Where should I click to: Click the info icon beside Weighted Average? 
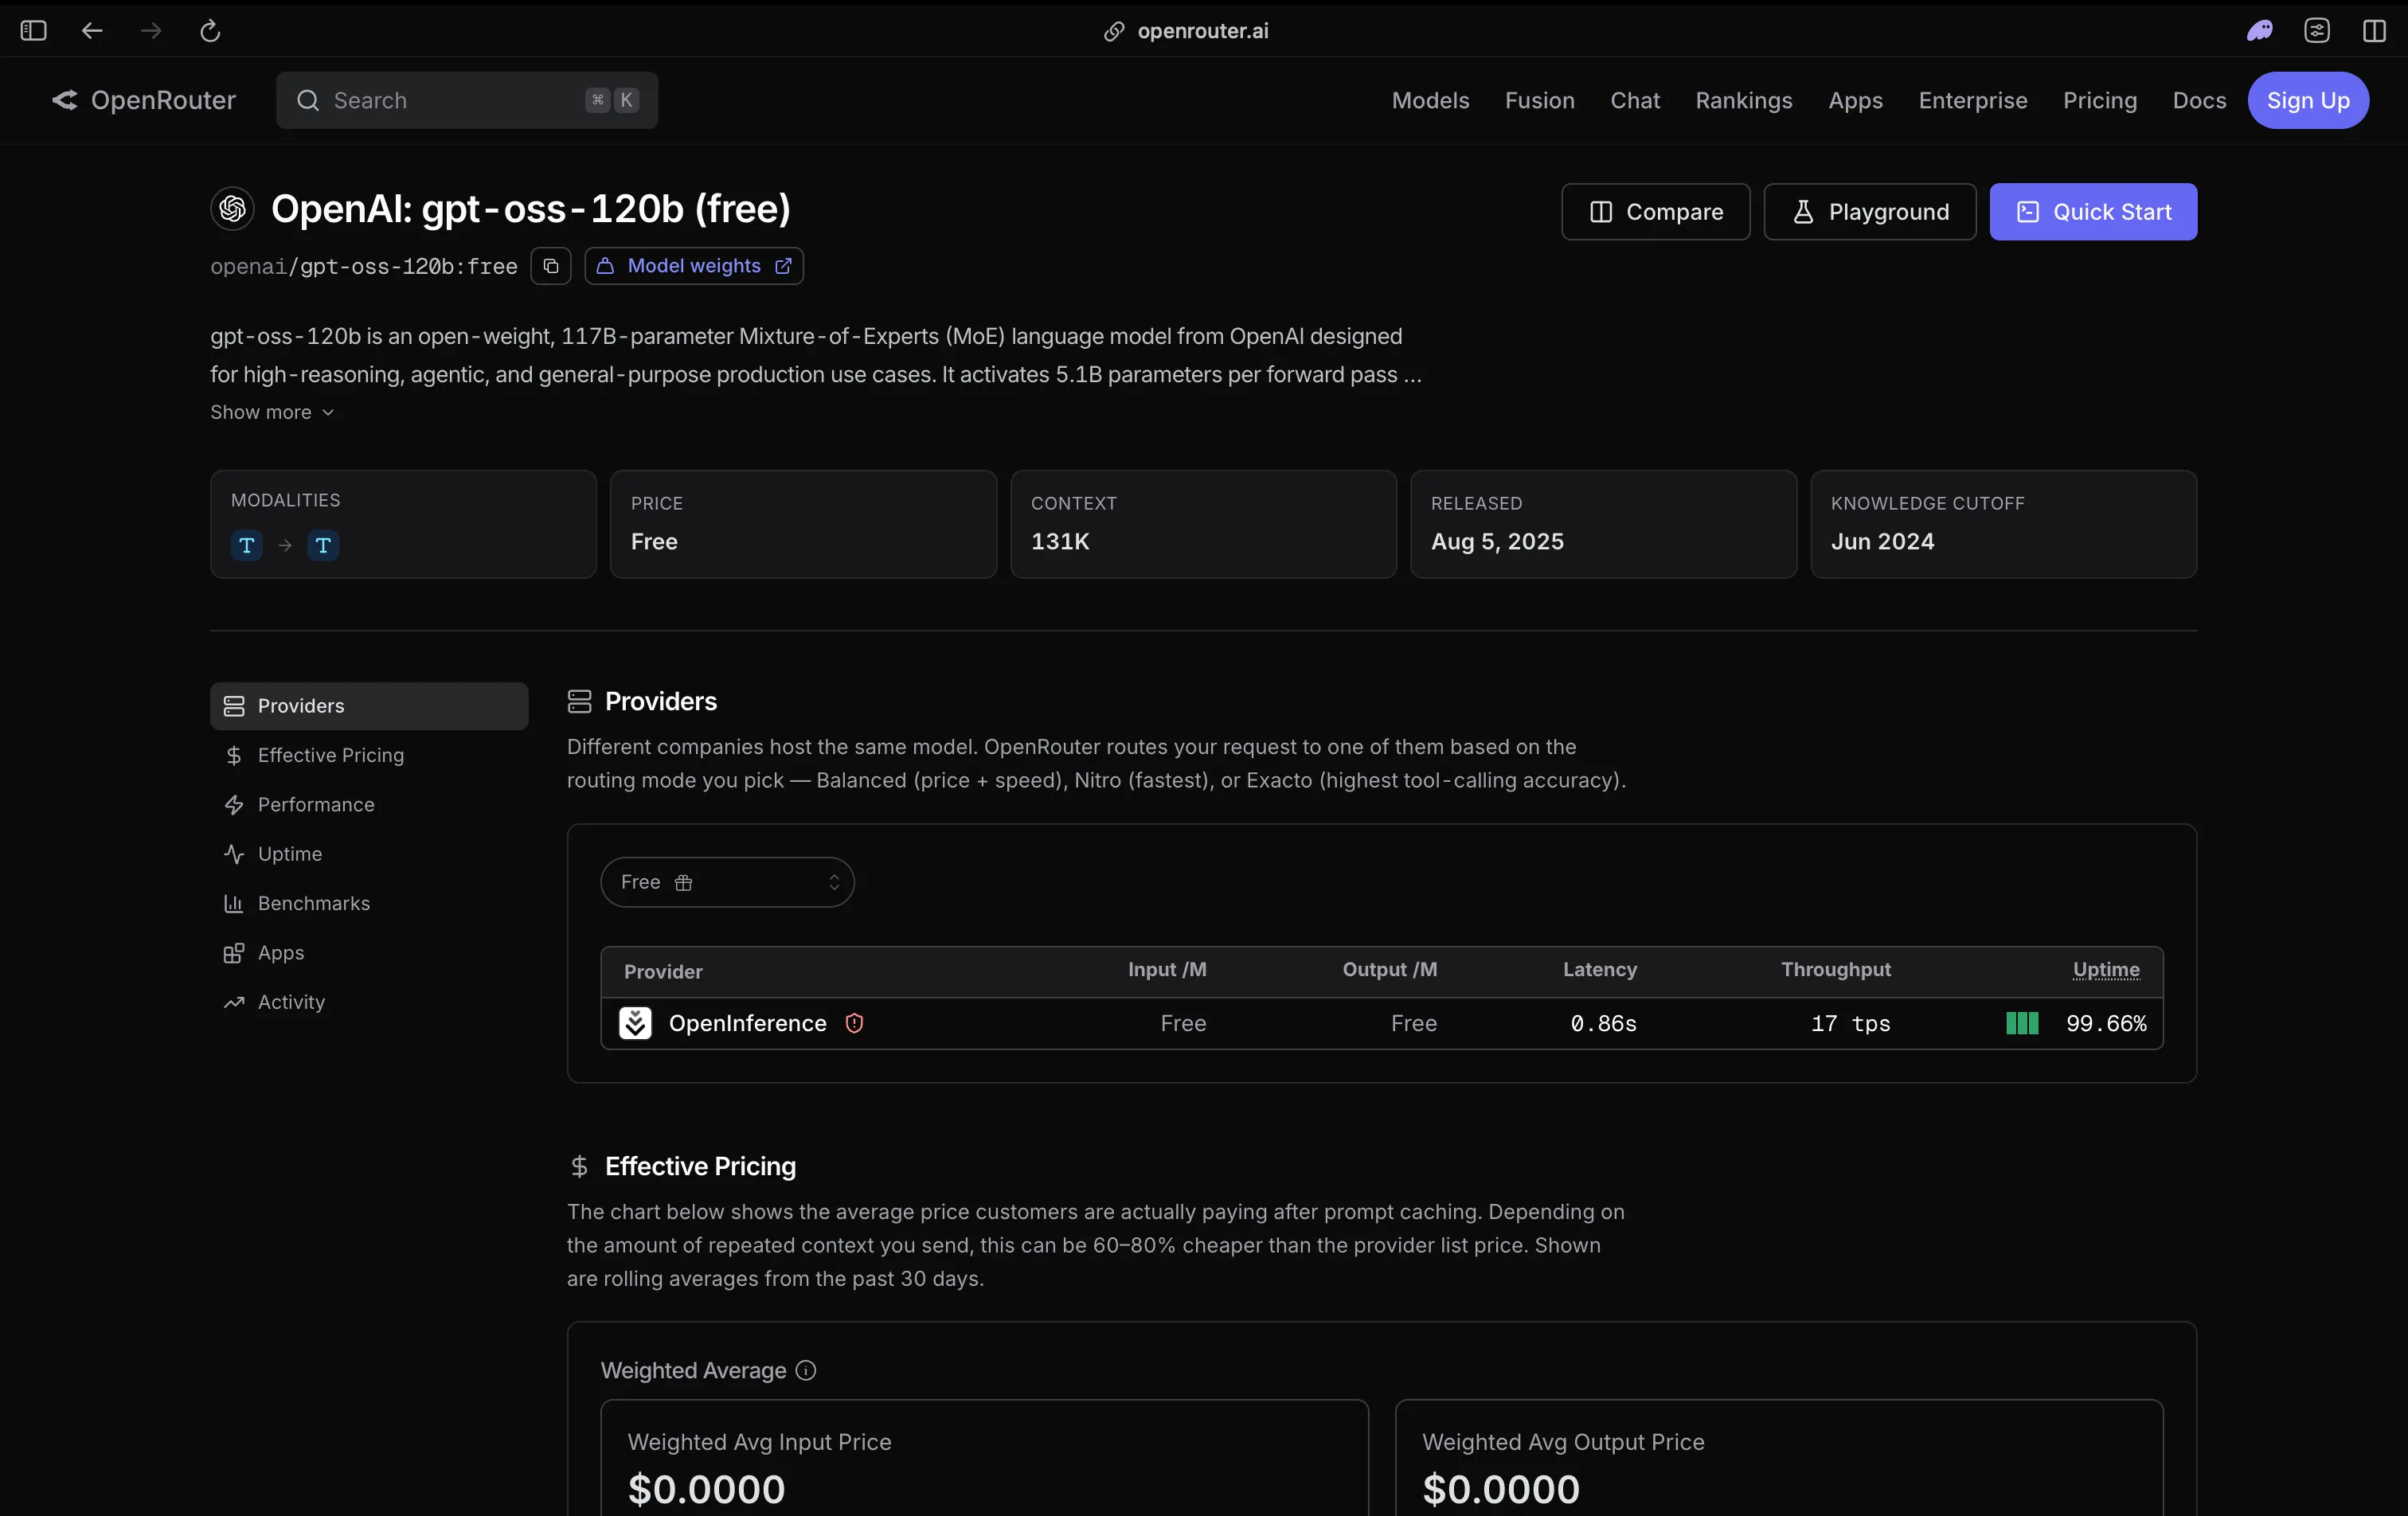806,1370
